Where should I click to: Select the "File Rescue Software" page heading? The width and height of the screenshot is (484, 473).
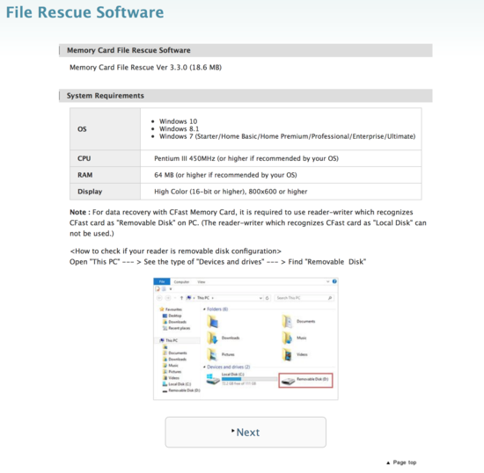84,12
